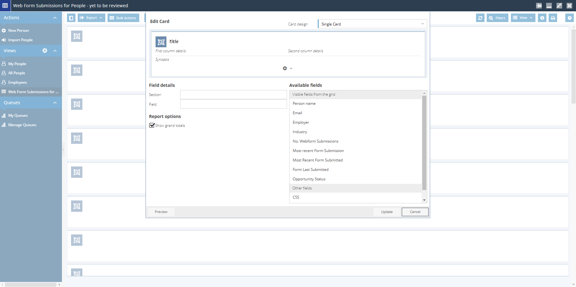Open the Card design dropdown
Viewport: 576px width, 287px height.
(x=373, y=24)
